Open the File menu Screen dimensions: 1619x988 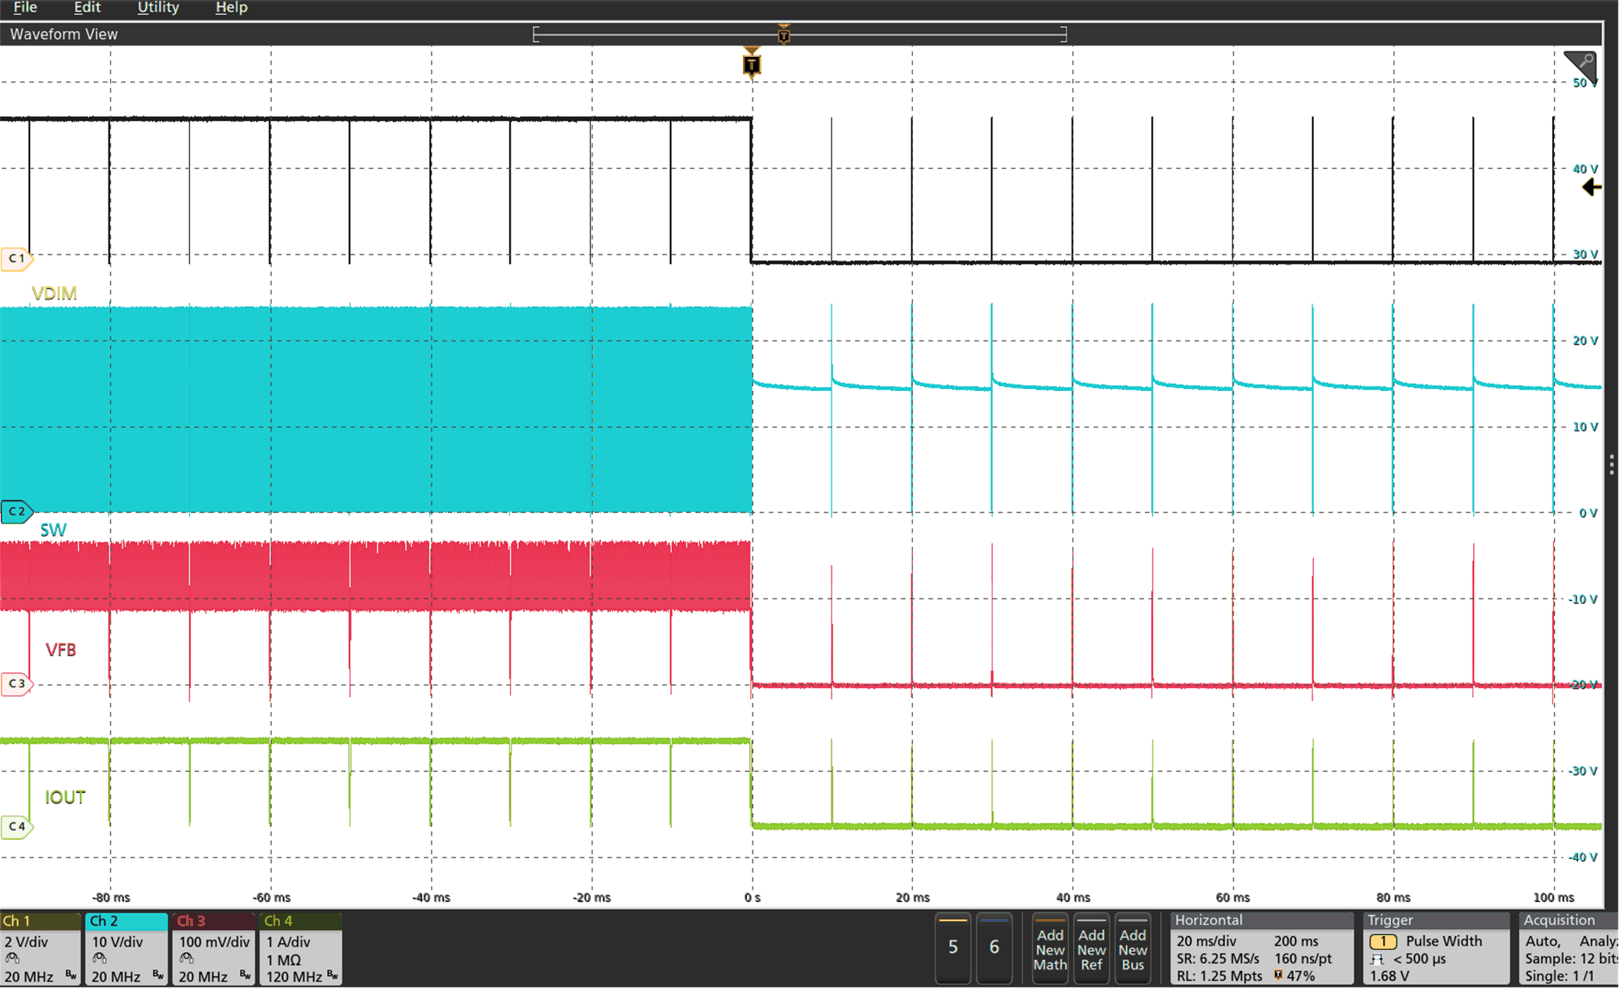coord(25,8)
